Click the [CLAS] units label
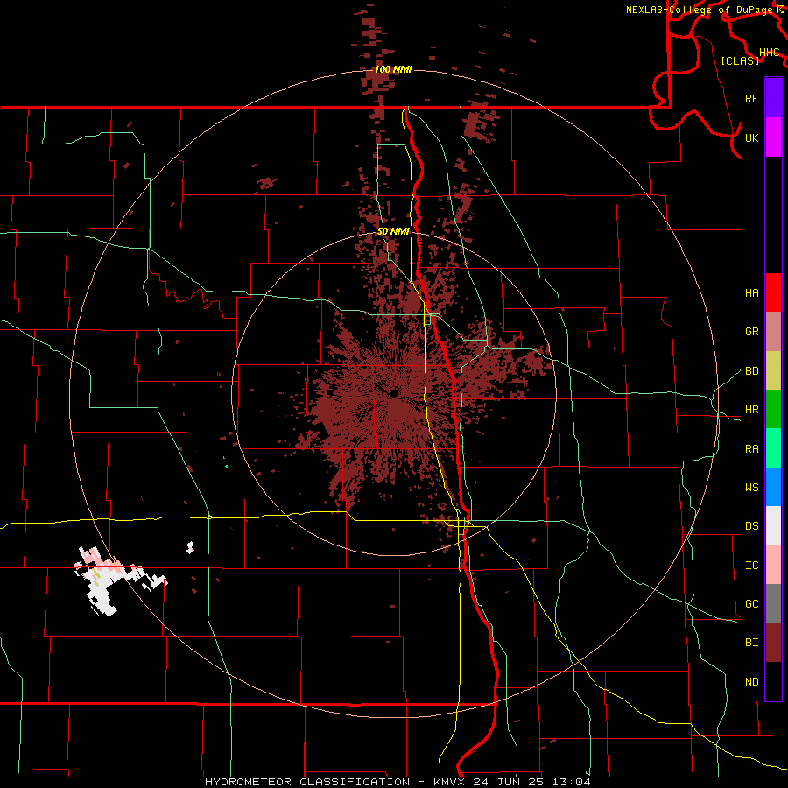 (x=740, y=60)
